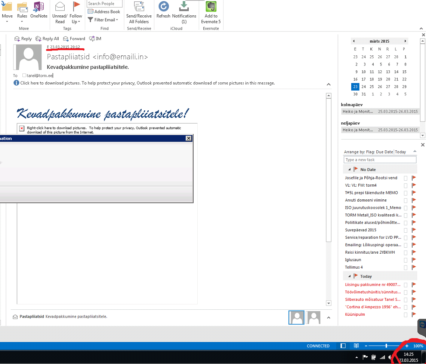Open the Address Book
Screen dimensions: 426x364
[104, 12]
